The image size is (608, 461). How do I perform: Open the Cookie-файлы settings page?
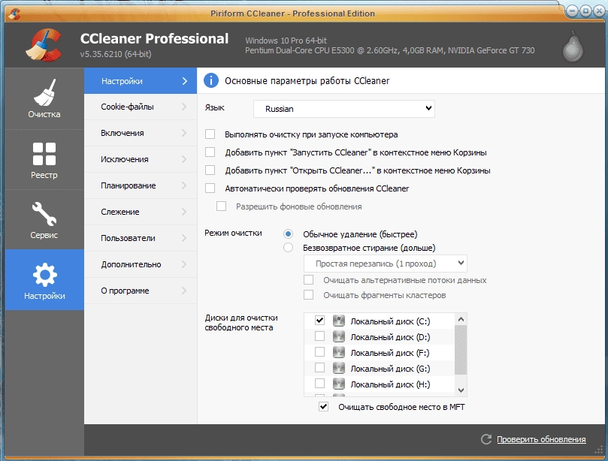141,107
